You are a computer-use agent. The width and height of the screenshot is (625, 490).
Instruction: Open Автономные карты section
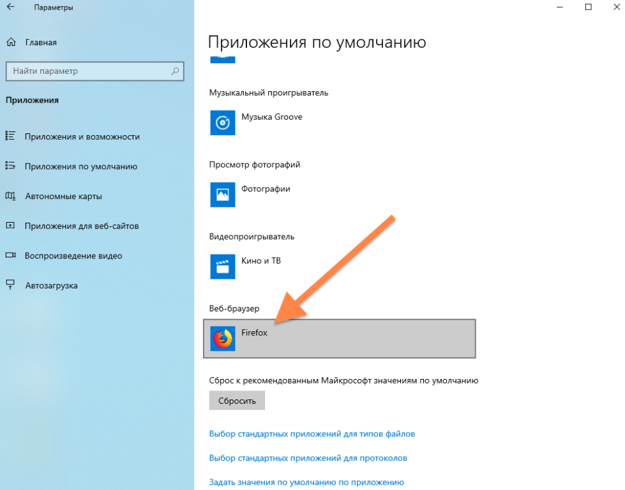[64, 196]
